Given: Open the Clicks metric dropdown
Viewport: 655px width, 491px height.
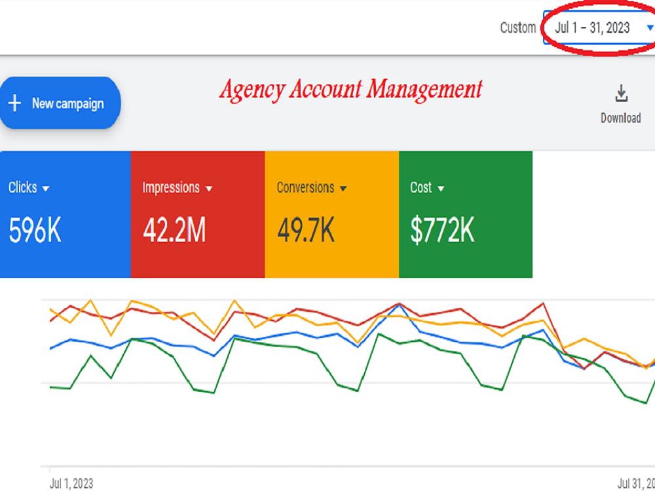Looking at the screenshot, I should (x=29, y=188).
